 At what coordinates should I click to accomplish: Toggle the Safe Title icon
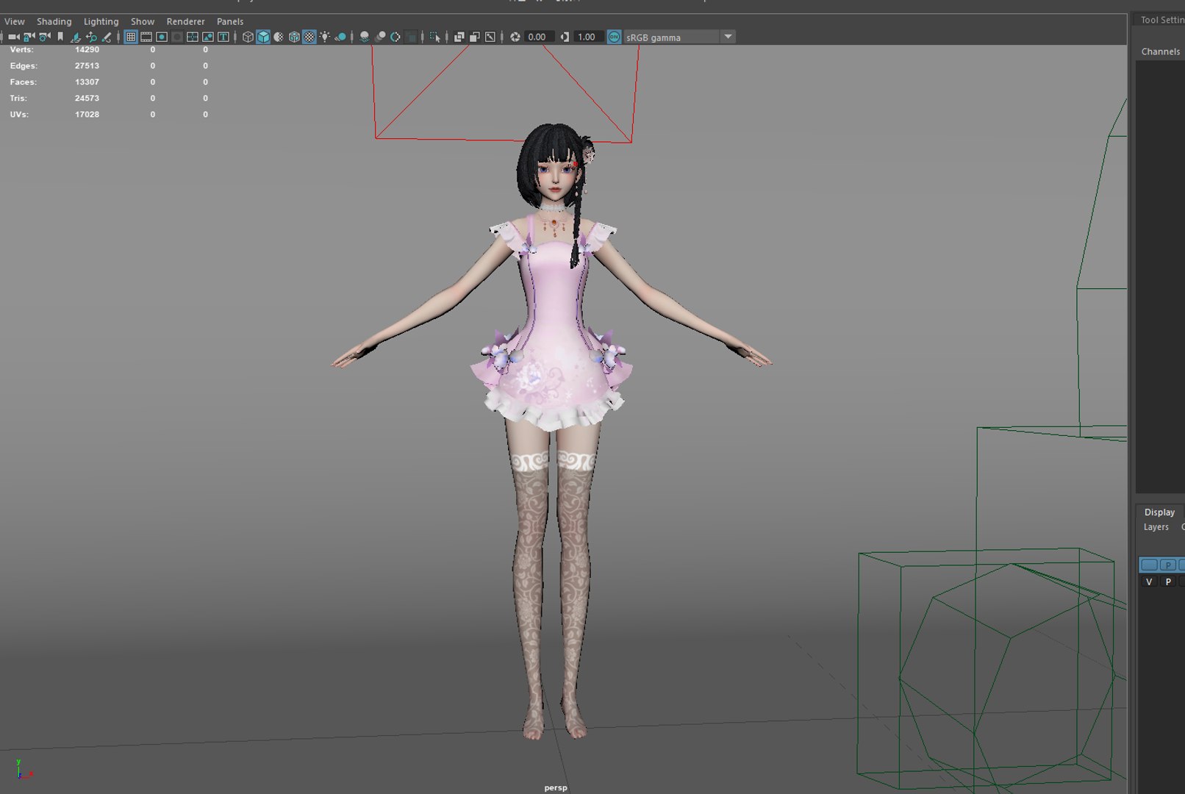[x=223, y=37]
